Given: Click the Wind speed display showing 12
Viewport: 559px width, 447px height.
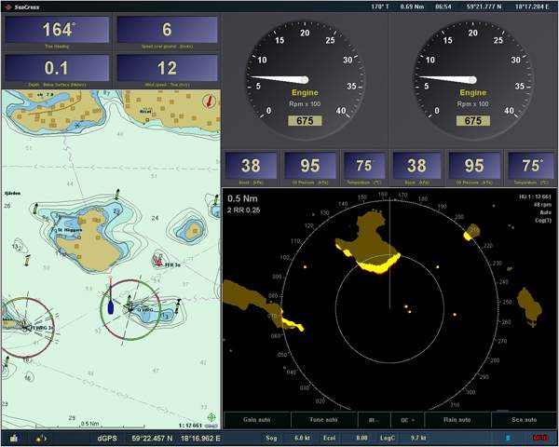Looking at the screenshot, I should (167, 70).
